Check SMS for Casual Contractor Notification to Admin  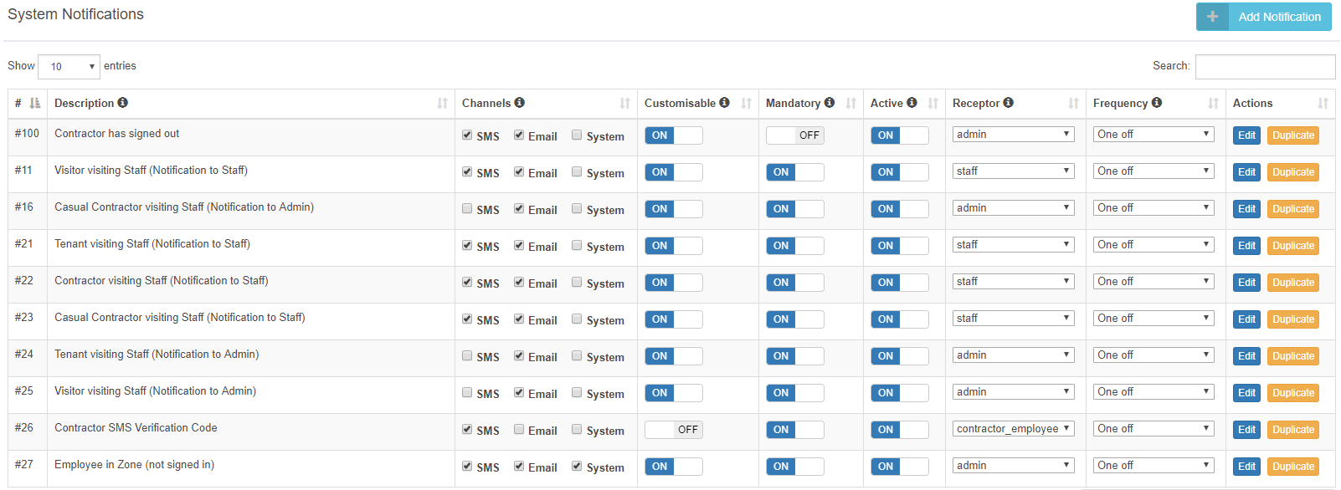[467, 209]
